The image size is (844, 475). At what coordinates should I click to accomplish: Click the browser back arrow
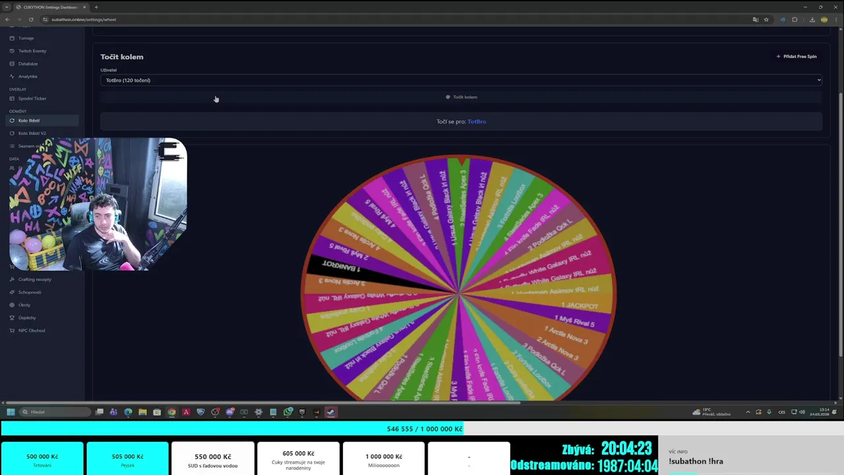point(7,19)
